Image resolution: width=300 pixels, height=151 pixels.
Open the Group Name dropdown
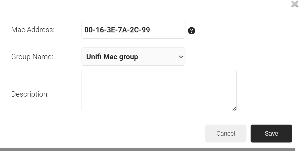[133, 57]
